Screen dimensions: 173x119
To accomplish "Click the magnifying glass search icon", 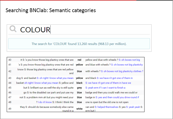I will [13, 30].
